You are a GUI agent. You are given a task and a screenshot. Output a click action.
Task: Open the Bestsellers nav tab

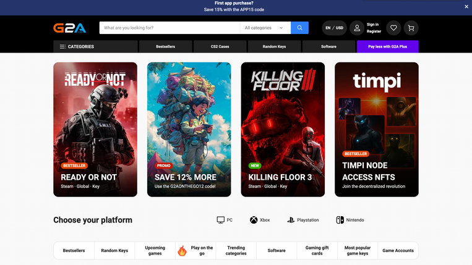tap(165, 46)
